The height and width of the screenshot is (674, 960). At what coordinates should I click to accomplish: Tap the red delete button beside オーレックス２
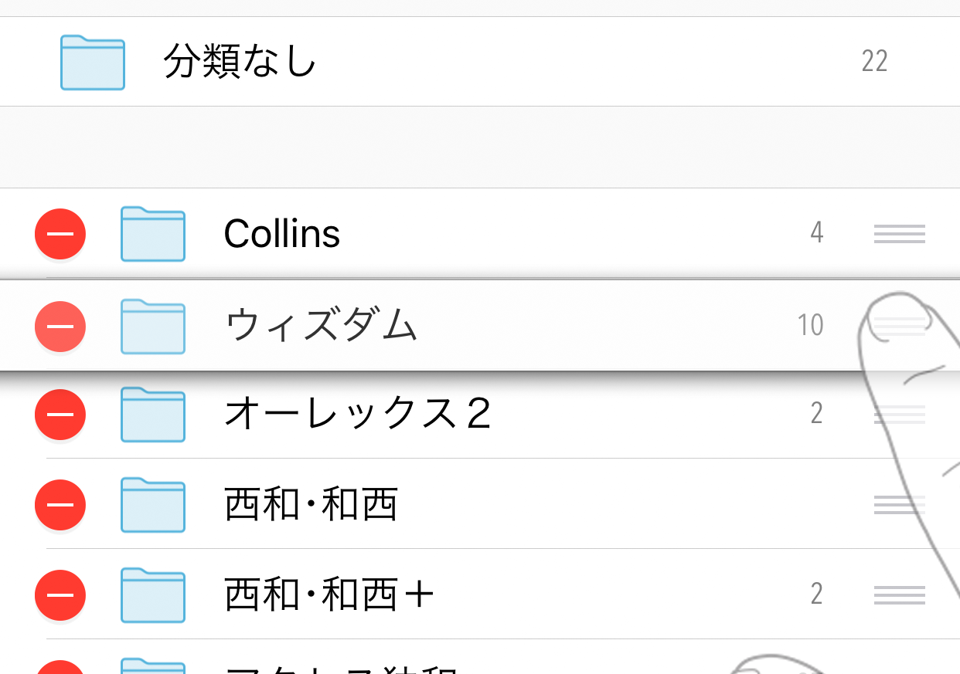click(x=60, y=415)
